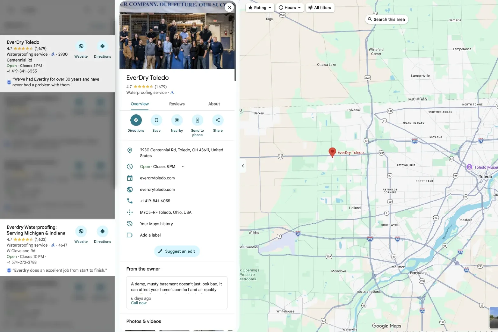Click the Ottawa Lake label on the map

click(x=326, y=65)
